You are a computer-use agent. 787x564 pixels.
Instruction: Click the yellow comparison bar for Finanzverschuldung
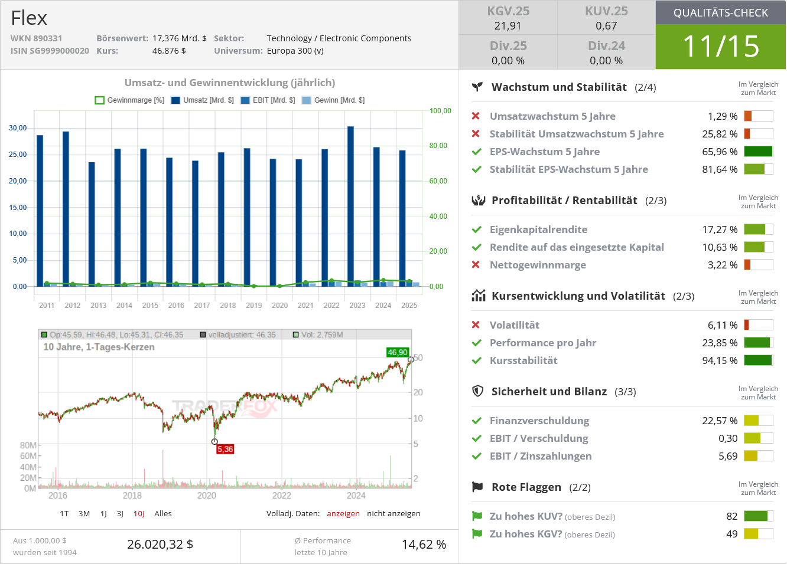pyautogui.click(x=759, y=421)
